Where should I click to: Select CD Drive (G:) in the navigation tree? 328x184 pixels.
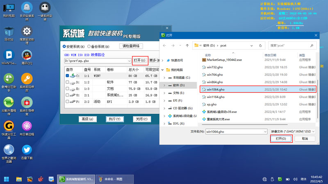182,108
